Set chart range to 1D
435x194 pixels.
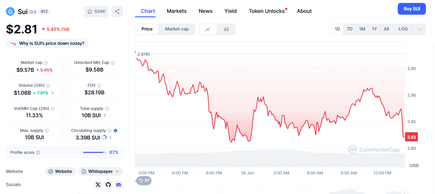click(338, 29)
